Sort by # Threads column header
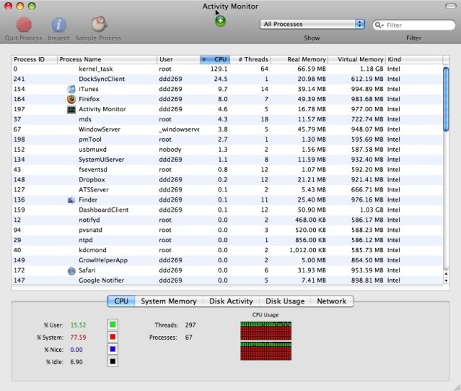This screenshot has height=391, width=461. coord(250,59)
